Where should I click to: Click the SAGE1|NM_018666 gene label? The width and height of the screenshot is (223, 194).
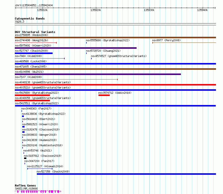pyautogui.click(x=27, y=188)
